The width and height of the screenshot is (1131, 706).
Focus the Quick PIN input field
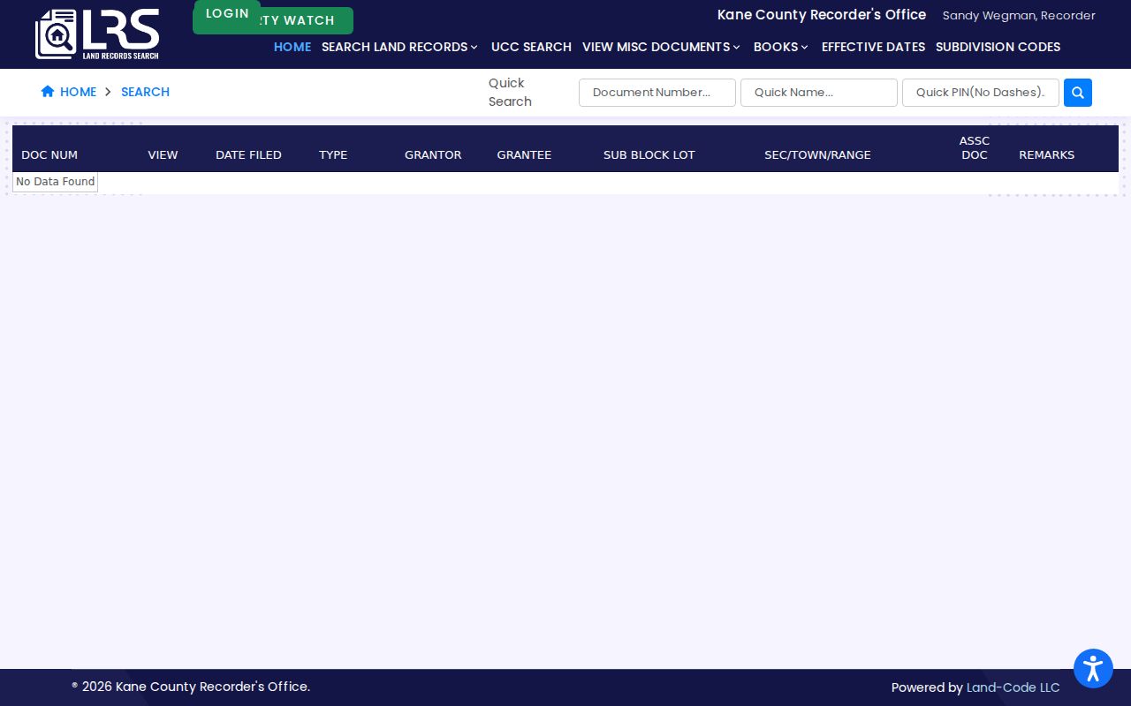point(981,93)
